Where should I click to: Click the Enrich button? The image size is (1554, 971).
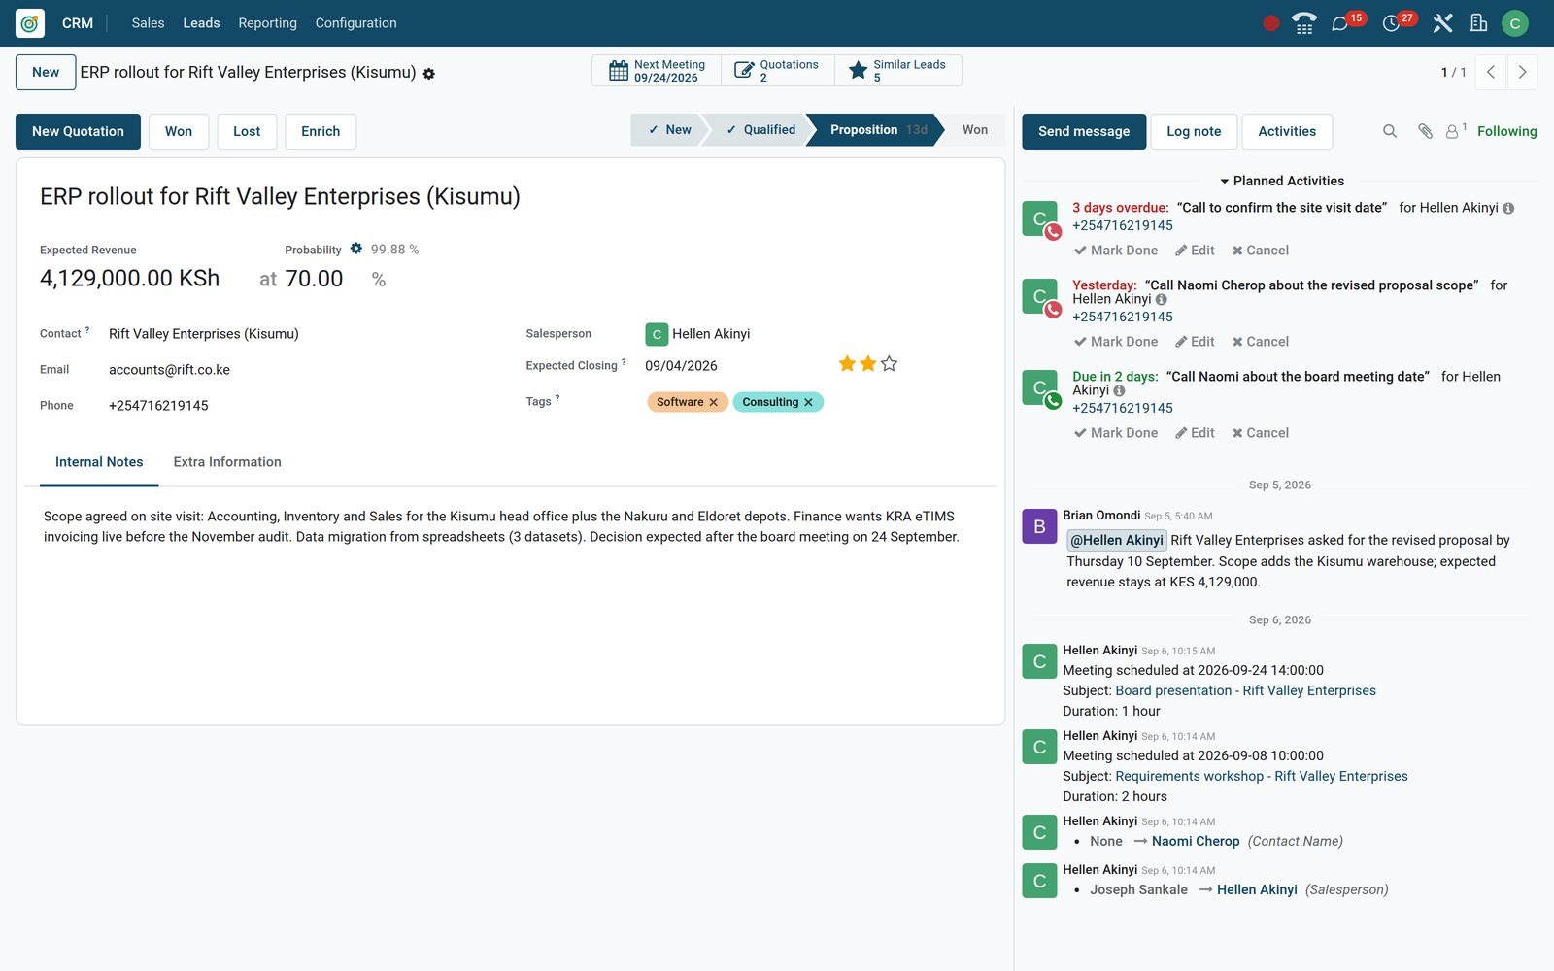pyautogui.click(x=321, y=131)
